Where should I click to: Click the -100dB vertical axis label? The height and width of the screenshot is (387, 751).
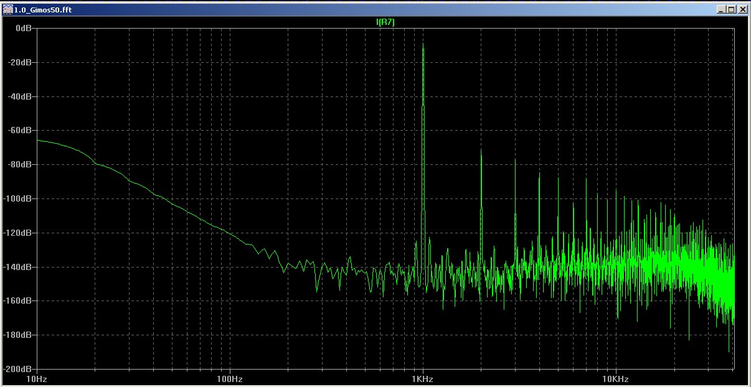pyautogui.click(x=18, y=199)
